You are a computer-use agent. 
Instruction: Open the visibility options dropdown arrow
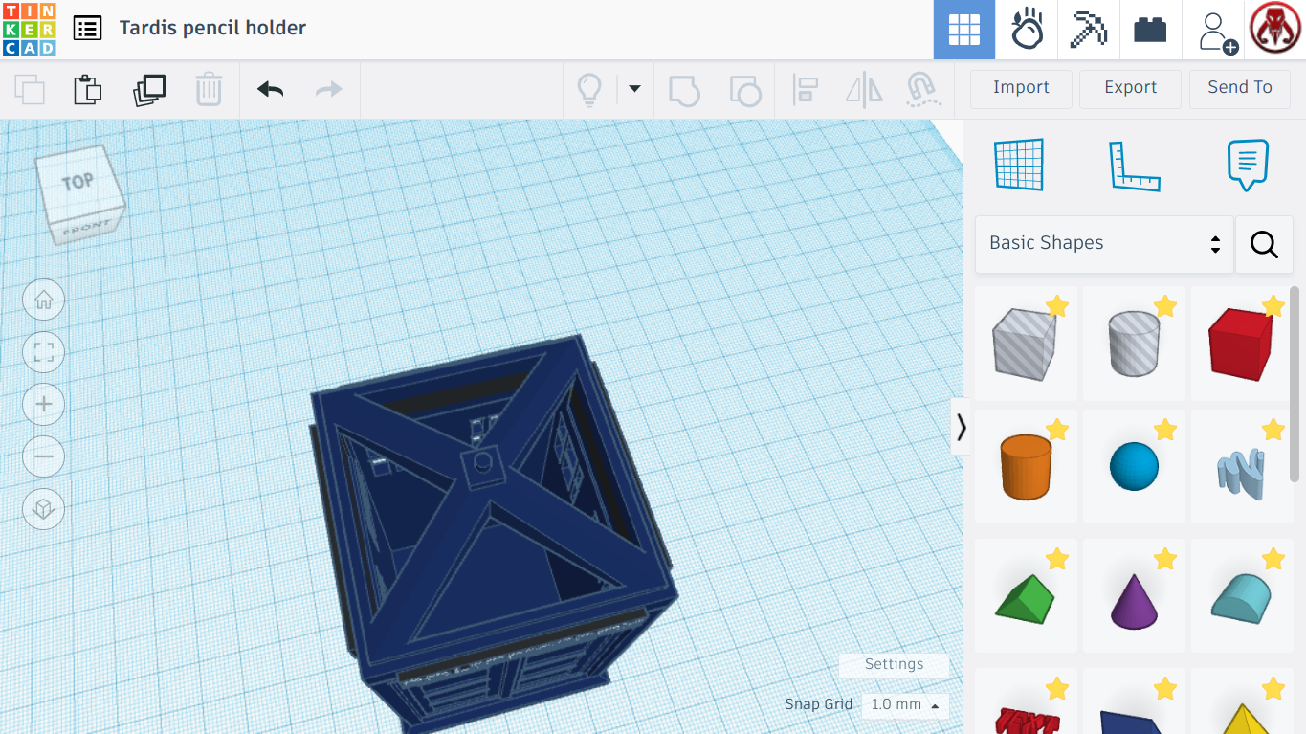point(634,89)
